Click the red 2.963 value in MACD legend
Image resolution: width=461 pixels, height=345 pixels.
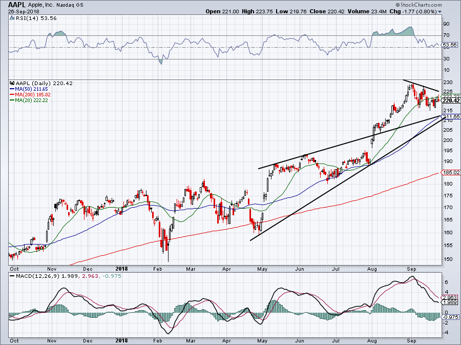pyautogui.click(x=91, y=276)
